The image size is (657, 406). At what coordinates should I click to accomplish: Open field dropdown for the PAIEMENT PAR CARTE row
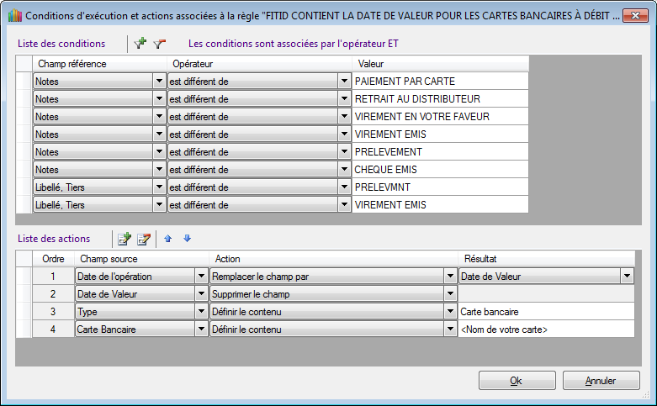click(x=159, y=81)
